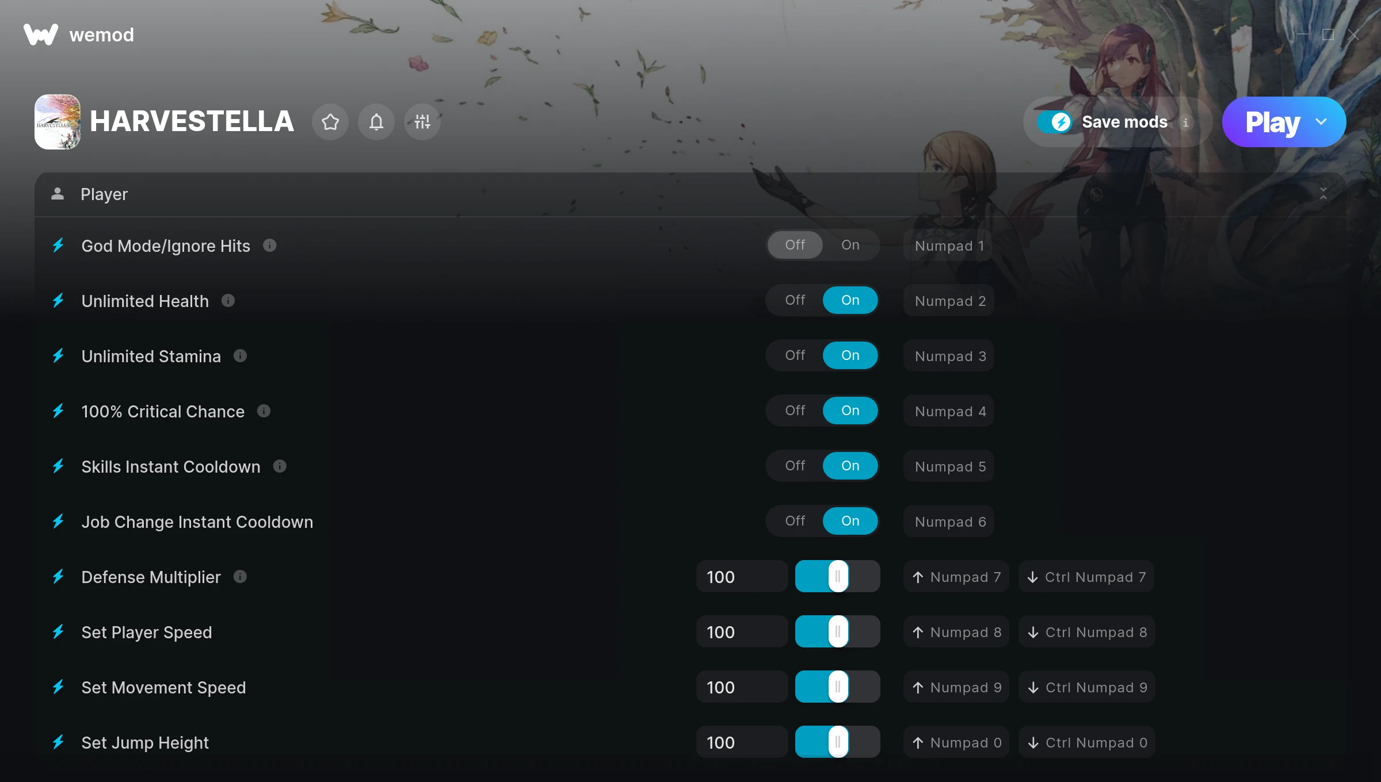Image resolution: width=1381 pixels, height=782 pixels.
Task: Turn off Unlimited Health
Action: pos(795,300)
